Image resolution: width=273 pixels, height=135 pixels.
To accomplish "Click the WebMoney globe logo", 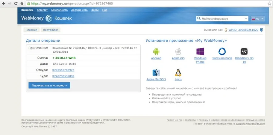I will [49, 18].
